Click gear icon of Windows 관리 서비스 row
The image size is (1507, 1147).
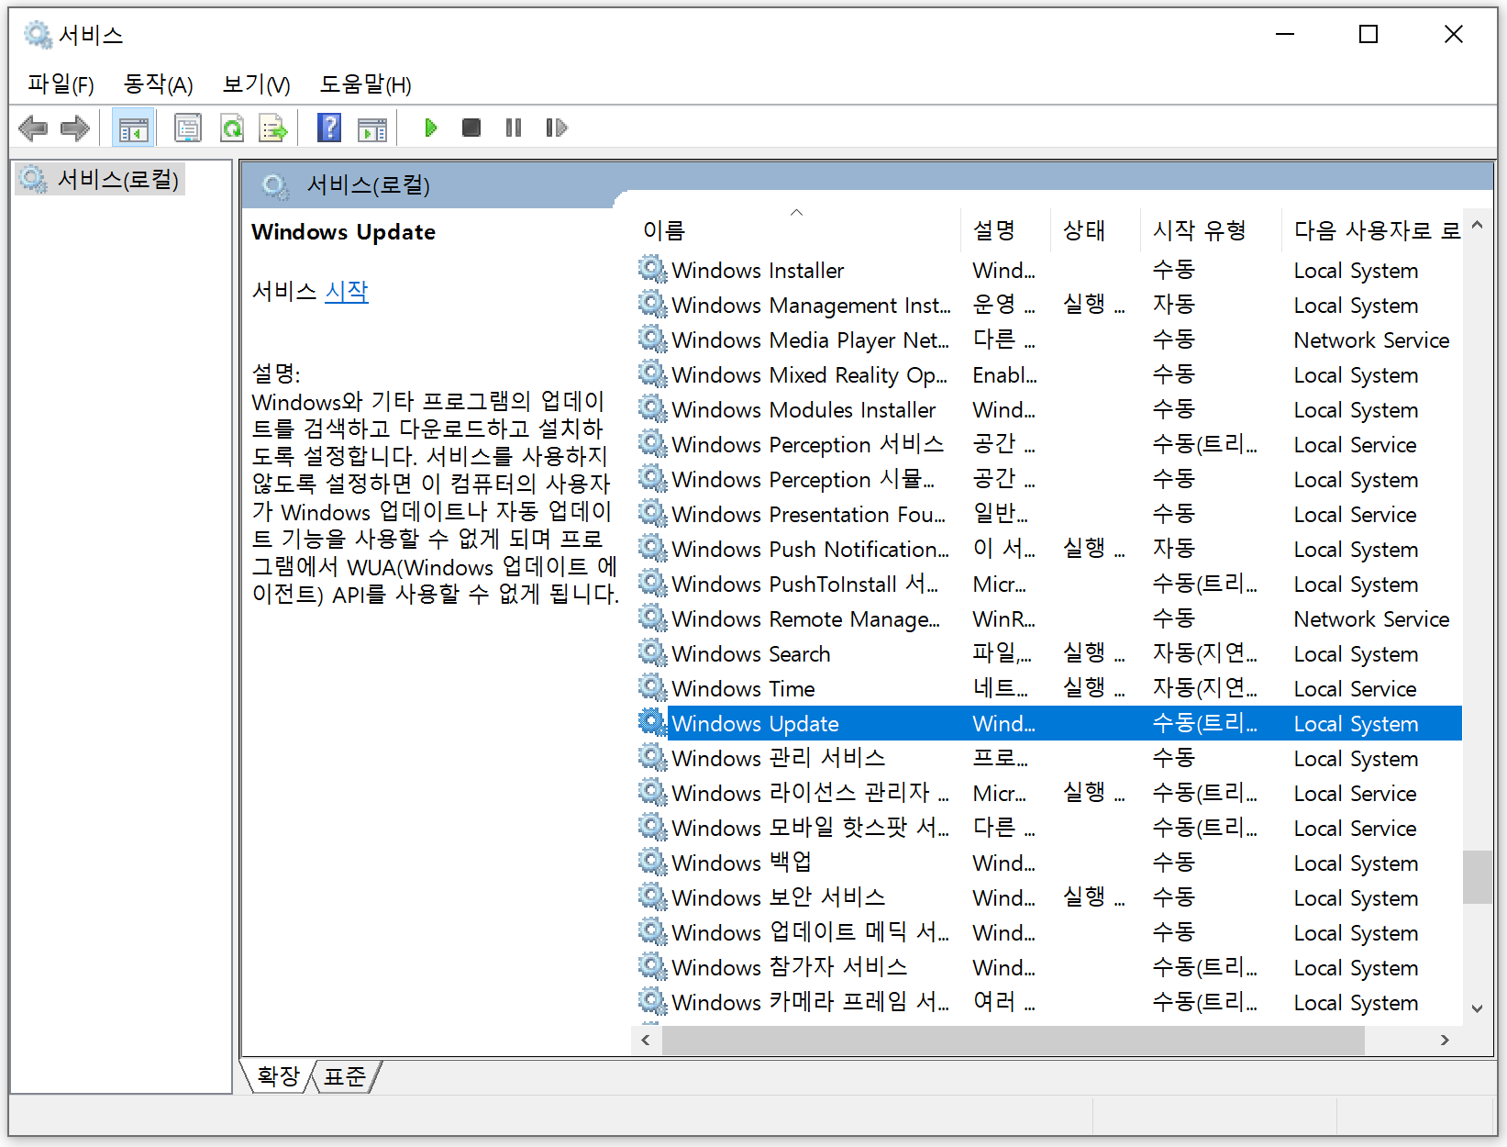pos(652,758)
